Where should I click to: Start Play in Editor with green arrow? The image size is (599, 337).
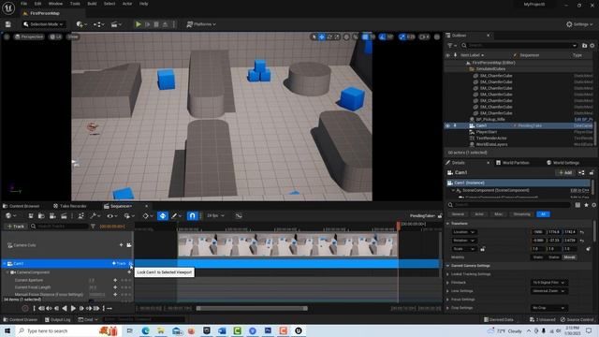click(x=139, y=24)
